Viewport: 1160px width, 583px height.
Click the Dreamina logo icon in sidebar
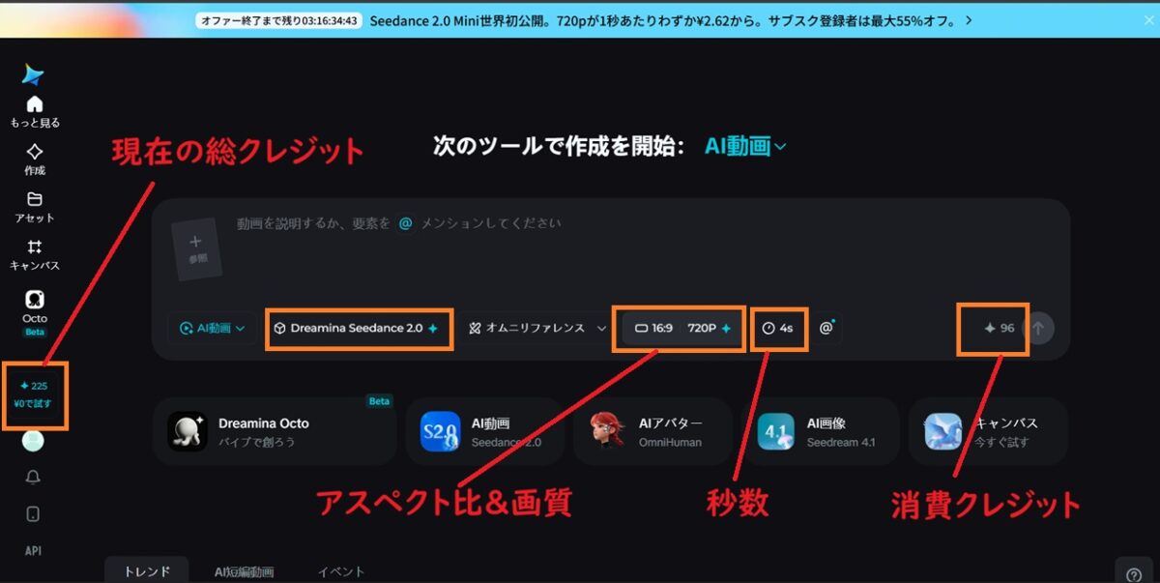tap(35, 75)
